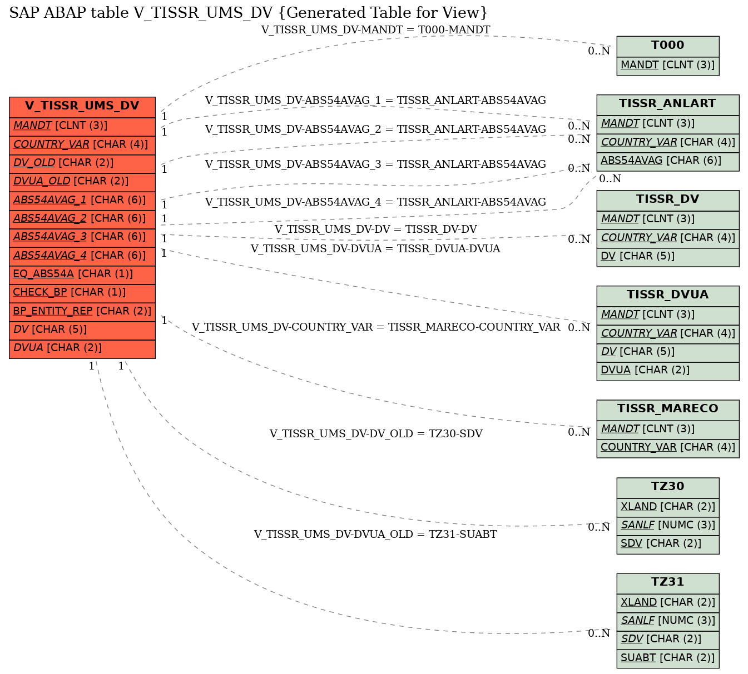Click DV [CHAR (5)] in TISSR_DVUA

click(668, 352)
